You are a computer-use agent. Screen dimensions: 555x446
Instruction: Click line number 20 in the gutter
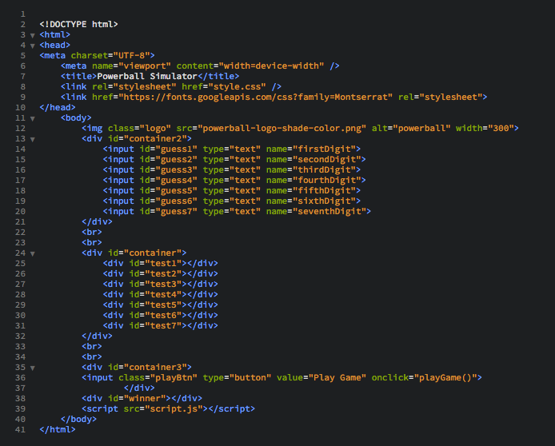tap(21, 212)
